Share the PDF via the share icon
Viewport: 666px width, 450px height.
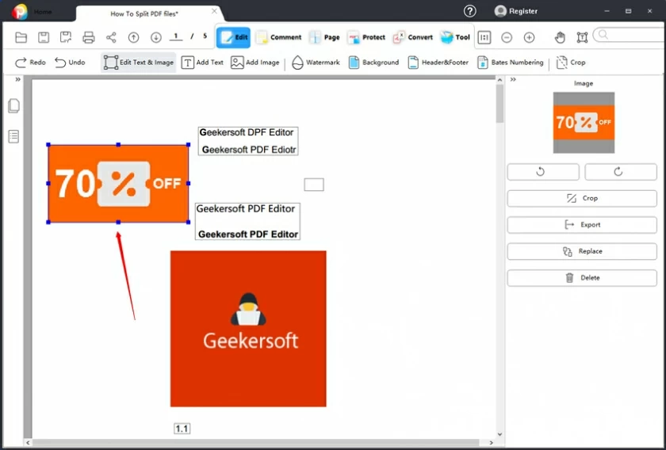(111, 37)
